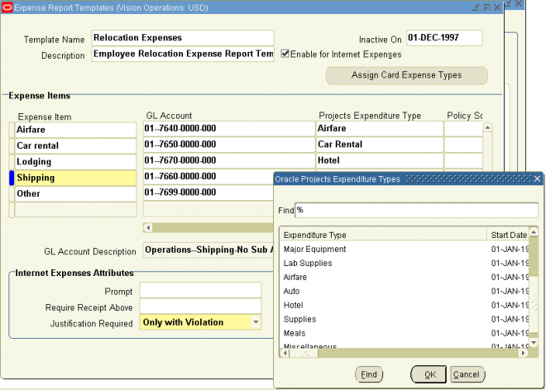Click the Oracle logo icon in title bar

(x=7, y=7)
